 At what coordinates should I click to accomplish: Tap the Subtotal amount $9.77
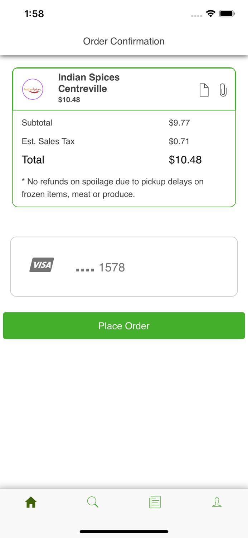tap(179, 123)
